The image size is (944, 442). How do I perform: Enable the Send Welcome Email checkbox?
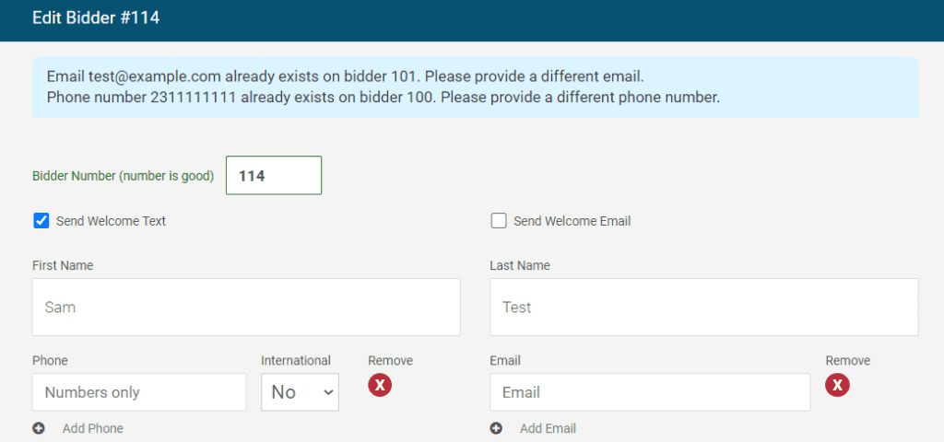click(x=499, y=221)
